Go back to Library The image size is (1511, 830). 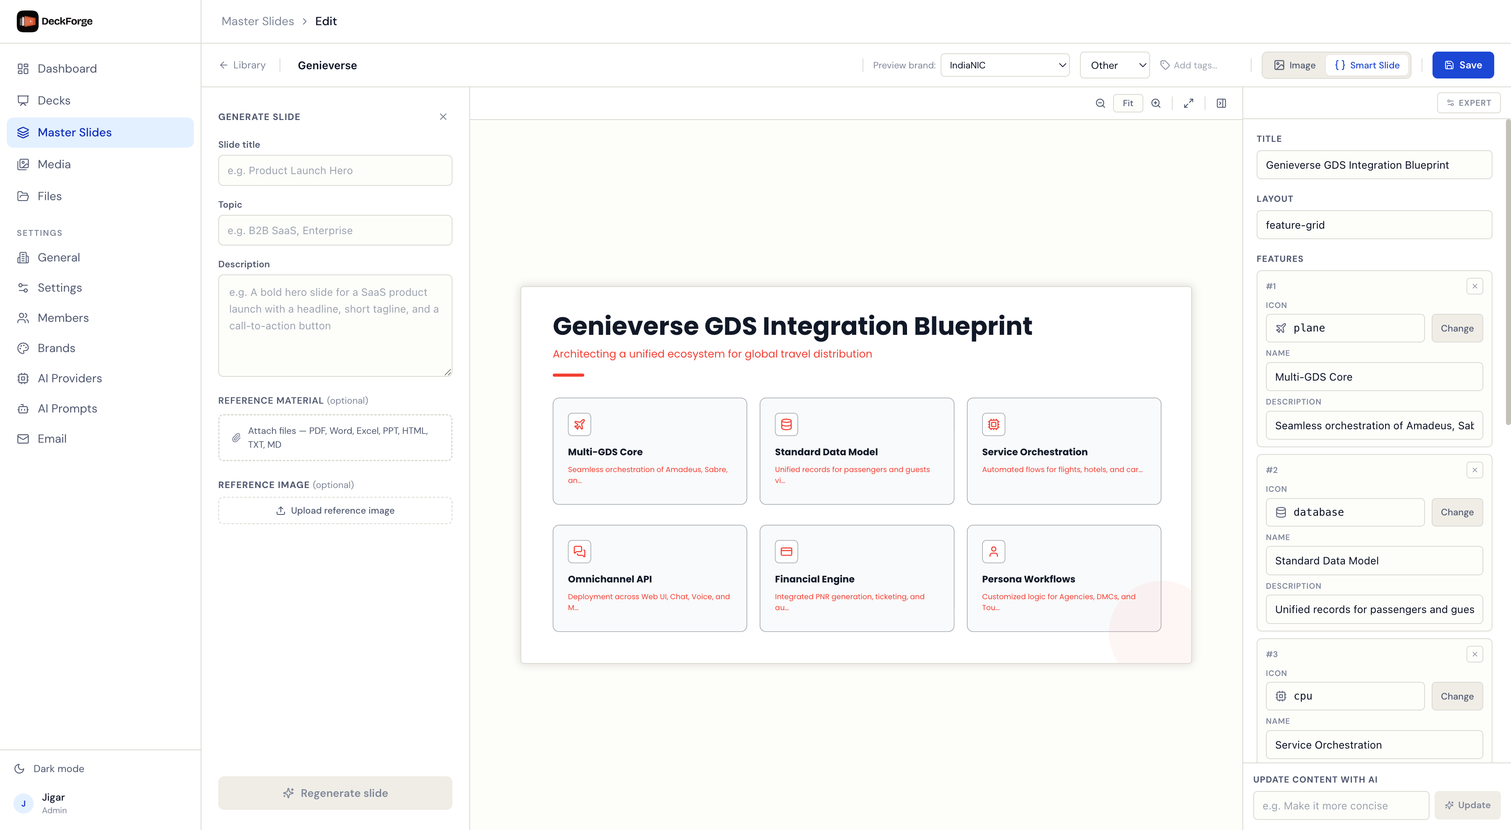click(x=242, y=65)
